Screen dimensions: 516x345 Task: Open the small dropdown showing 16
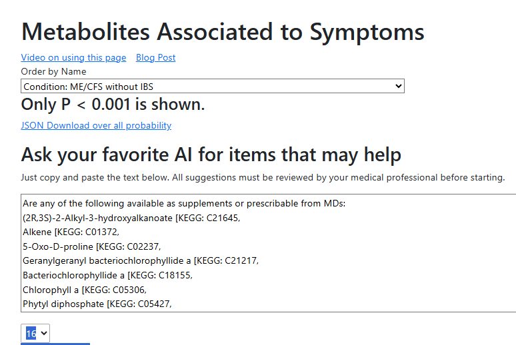click(35, 333)
